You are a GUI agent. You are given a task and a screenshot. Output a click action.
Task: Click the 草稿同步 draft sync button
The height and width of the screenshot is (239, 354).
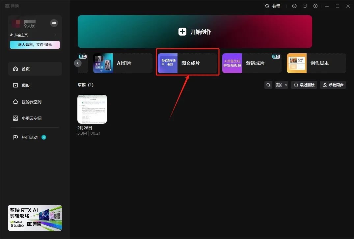[333, 85]
